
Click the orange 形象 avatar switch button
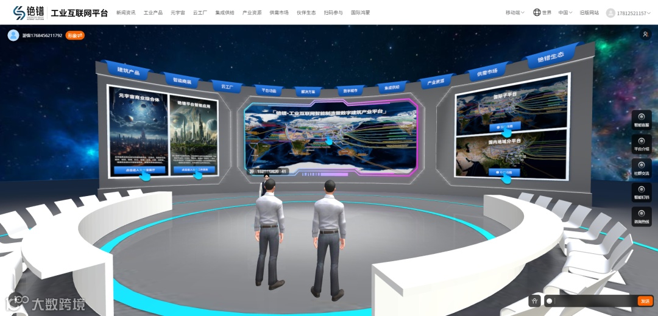pos(75,36)
